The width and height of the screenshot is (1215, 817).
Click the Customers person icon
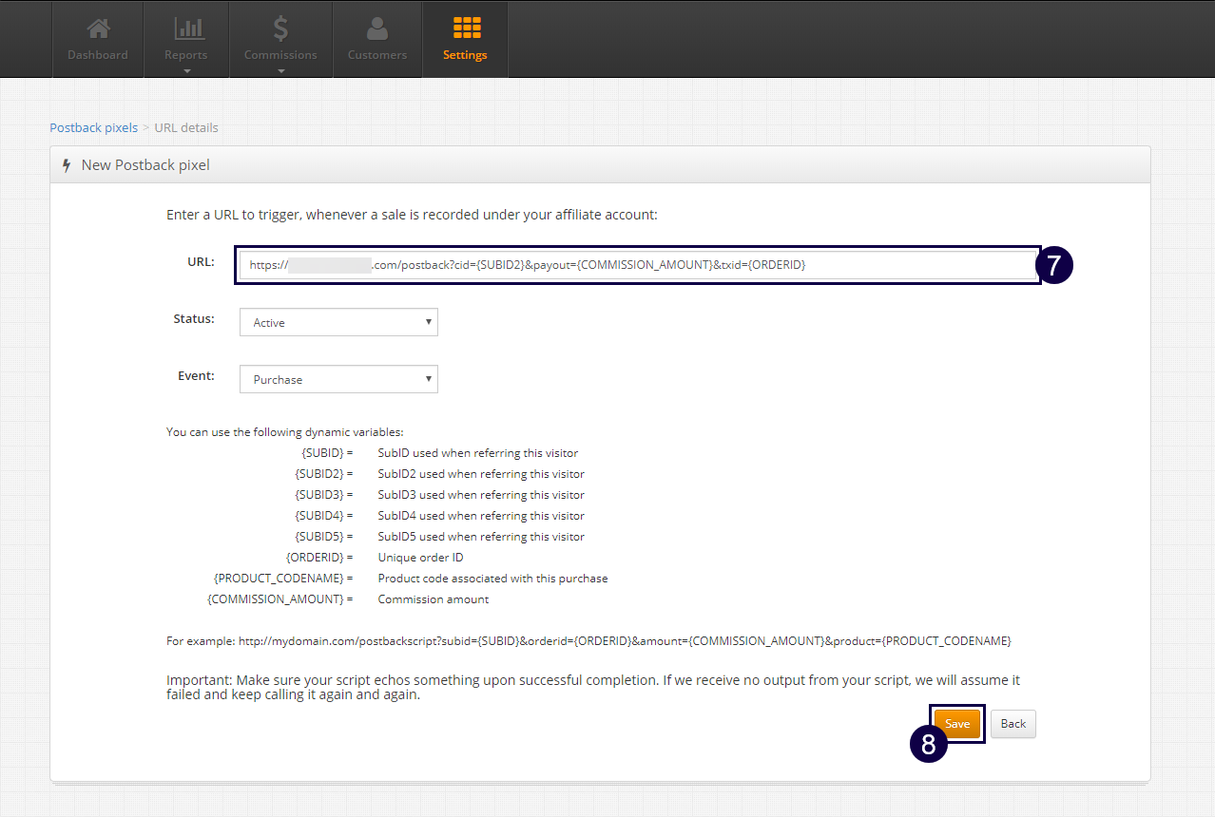click(x=377, y=28)
